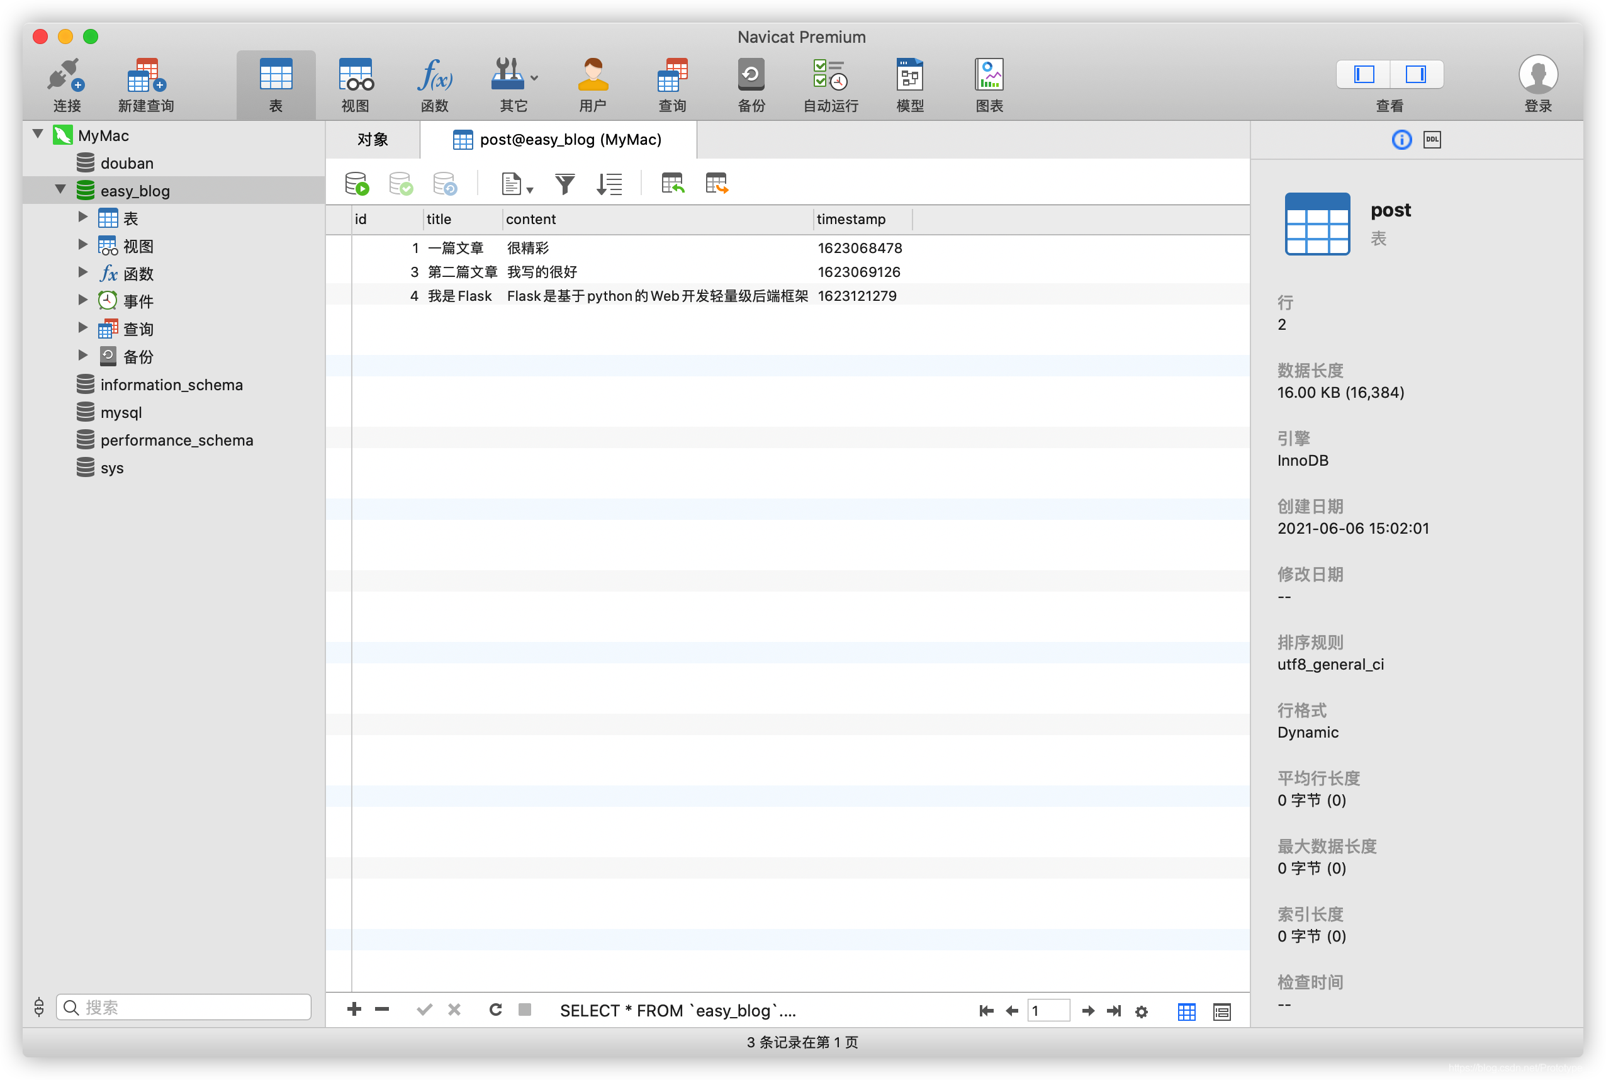Click the commit transaction icon

tap(401, 184)
